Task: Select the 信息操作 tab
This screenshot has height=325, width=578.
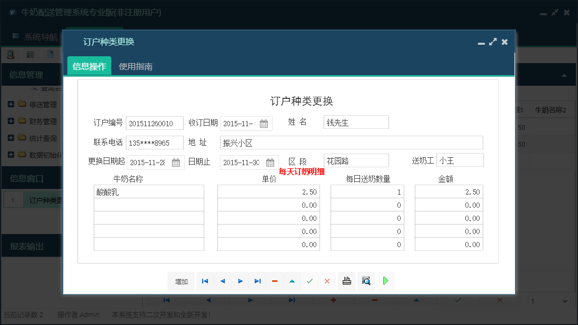Action: [89, 67]
